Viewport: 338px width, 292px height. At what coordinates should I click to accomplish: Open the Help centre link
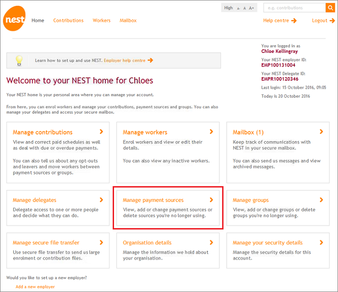(276, 21)
